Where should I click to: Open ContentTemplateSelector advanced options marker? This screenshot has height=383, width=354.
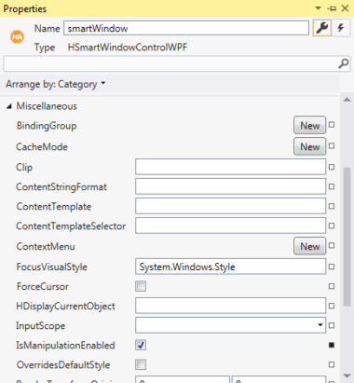(x=332, y=226)
